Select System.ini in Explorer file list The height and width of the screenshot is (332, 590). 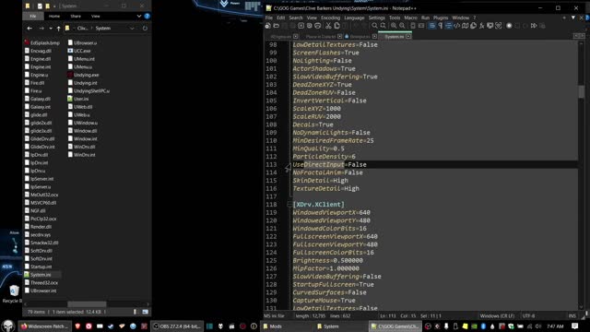click(x=41, y=275)
